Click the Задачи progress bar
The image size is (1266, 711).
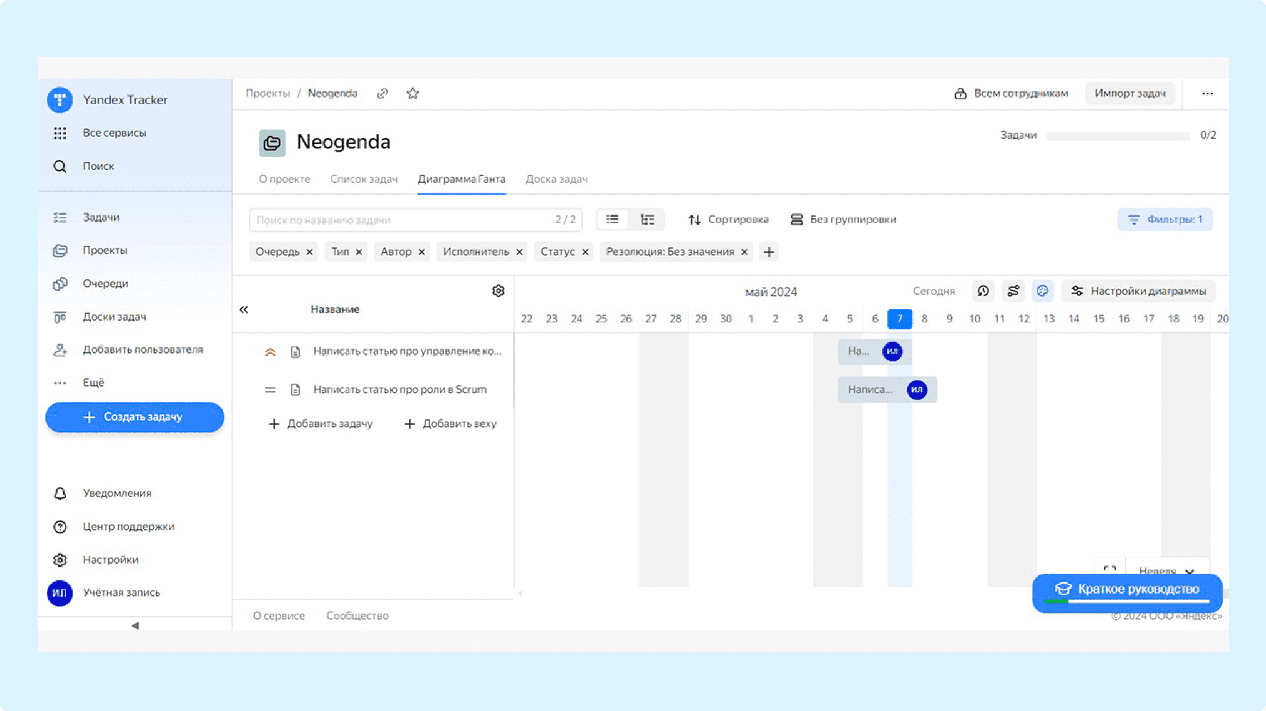[x=1118, y=136]
